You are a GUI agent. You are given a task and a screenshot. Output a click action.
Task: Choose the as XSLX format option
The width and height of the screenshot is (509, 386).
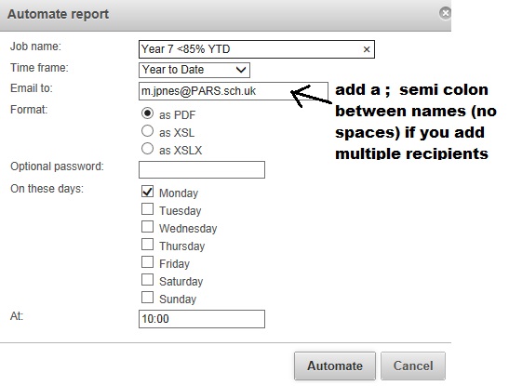pyautogui.click(x=147, y=149)
